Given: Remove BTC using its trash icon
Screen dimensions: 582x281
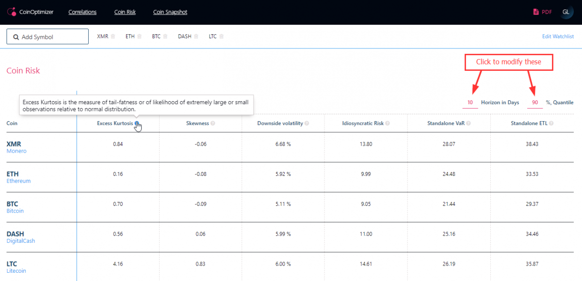Looking at the screenshot, I should click(x=165, y=36).
